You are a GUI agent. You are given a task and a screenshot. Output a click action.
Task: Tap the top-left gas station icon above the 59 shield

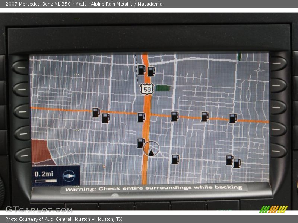click(141, 70)
